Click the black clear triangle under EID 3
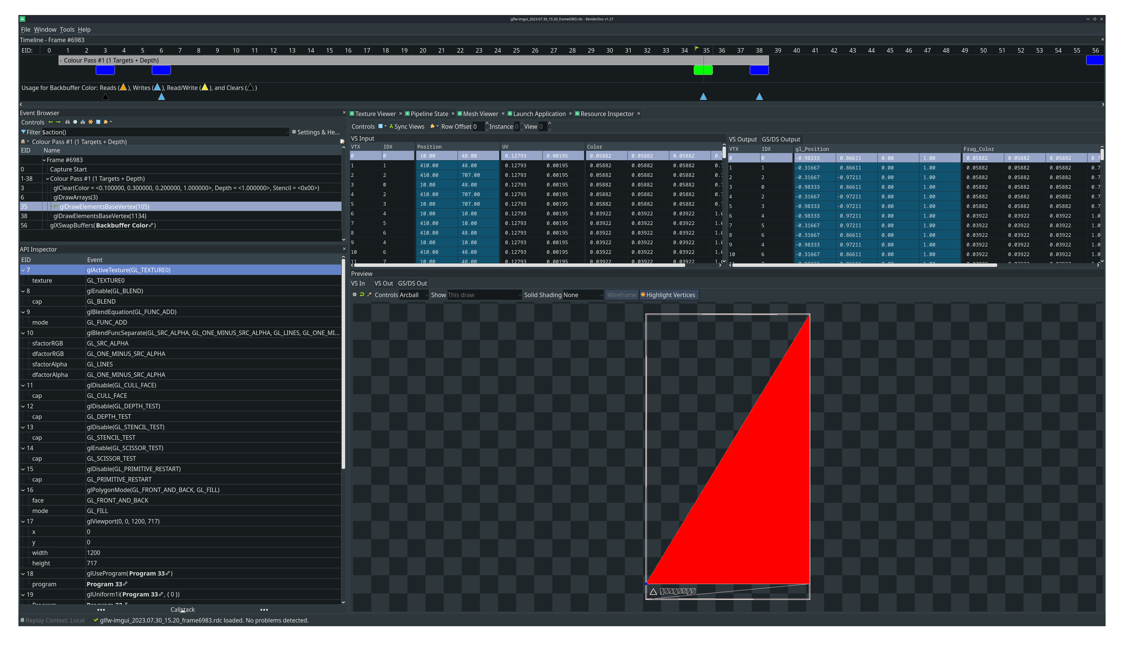1124x648 pixels. point(106,96)
